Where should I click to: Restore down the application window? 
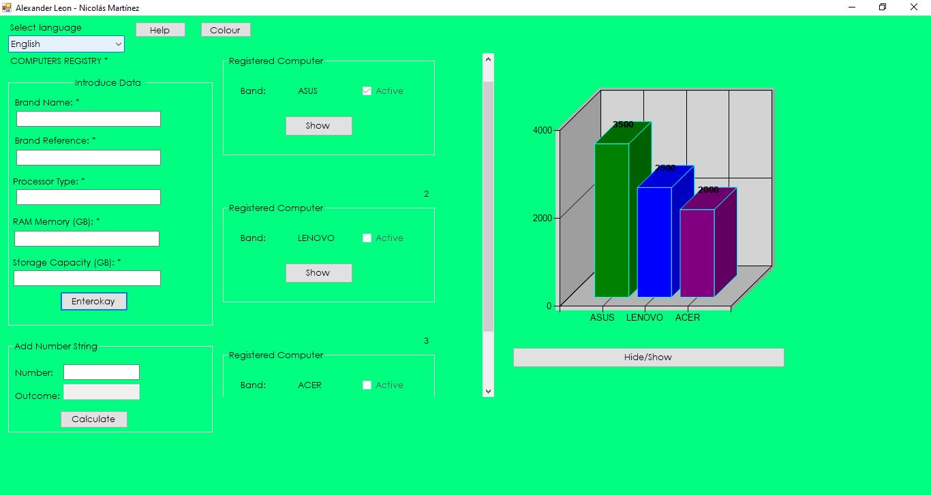tap(883, 7)
